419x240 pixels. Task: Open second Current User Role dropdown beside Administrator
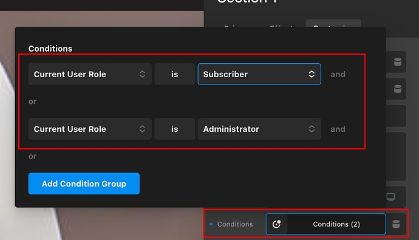pos(90,129)
